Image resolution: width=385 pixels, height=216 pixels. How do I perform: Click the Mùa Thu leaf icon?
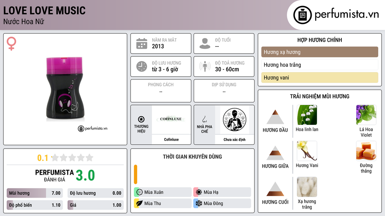139,203
